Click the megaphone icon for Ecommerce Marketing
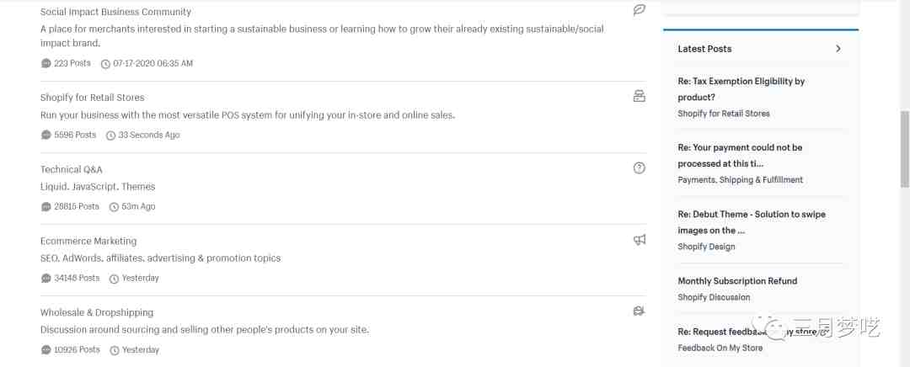The height and width of the screenshot is (367, 910). point(639,239)
